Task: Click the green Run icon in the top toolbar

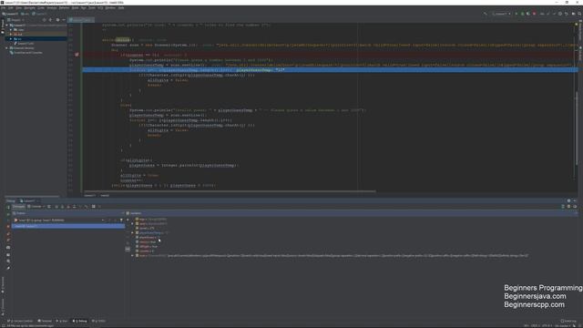Action: coord(517,14)
